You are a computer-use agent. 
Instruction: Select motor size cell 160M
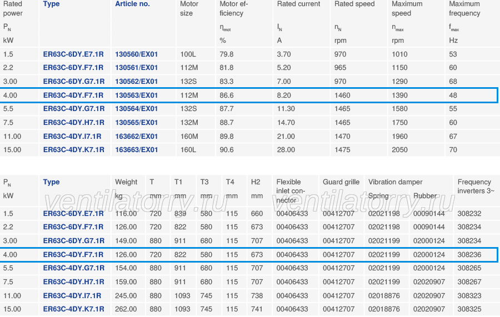point(189,137)
